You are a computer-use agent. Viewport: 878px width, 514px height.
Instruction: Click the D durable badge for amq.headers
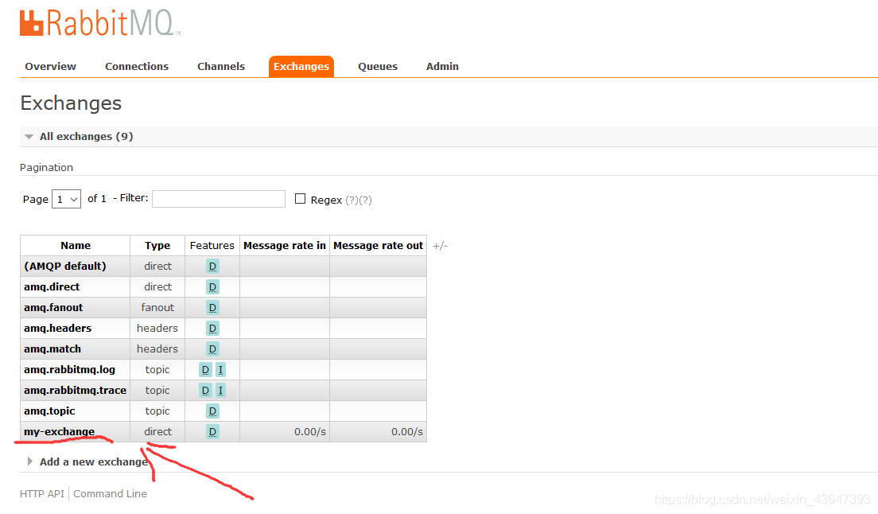tap(212, 329)
